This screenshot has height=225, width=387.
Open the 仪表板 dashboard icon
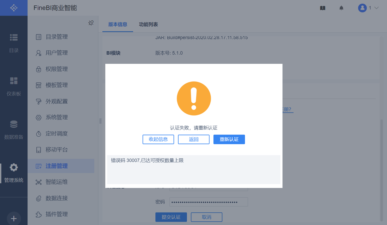(14, 81)
